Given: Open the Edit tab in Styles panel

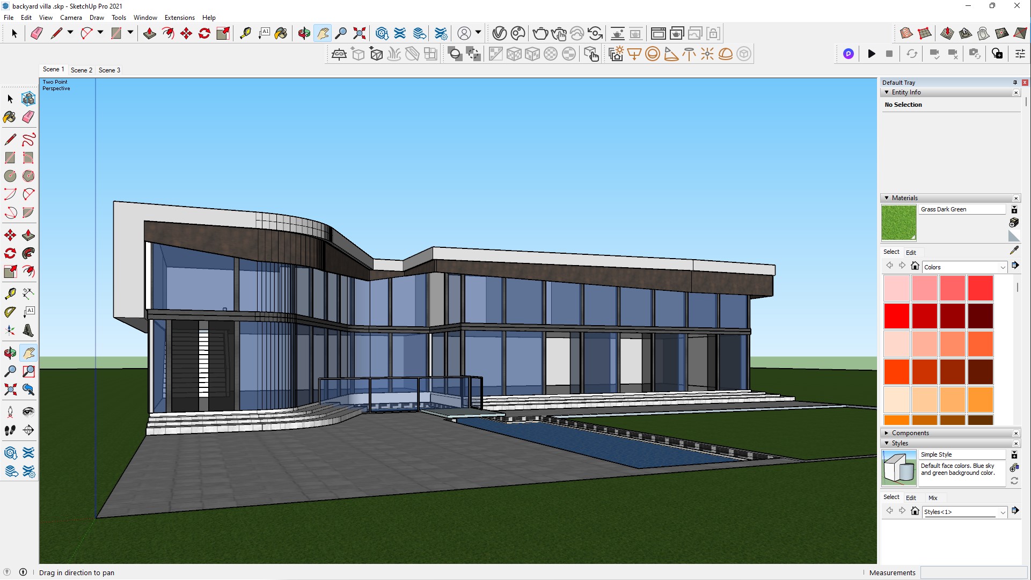Looking at the screenshot, I should [911, 498].
